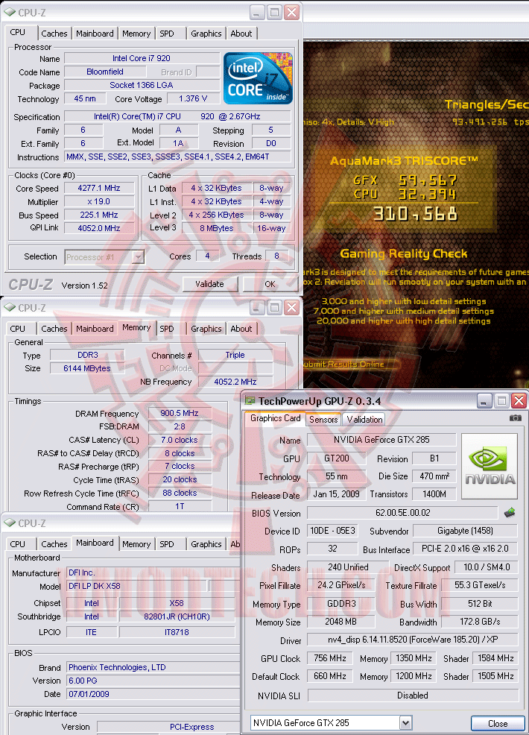Image resolution: width=529 pixels, height=735 pixels.
Task: Click the Shader clock 1584 MHz field
Action: click(x=495, y=658)
